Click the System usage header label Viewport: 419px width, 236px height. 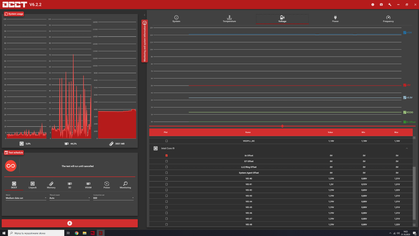tap(14, 14)
